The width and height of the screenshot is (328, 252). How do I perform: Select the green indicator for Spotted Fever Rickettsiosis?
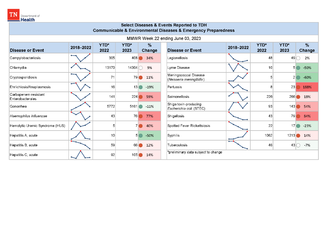pos(298,126)
